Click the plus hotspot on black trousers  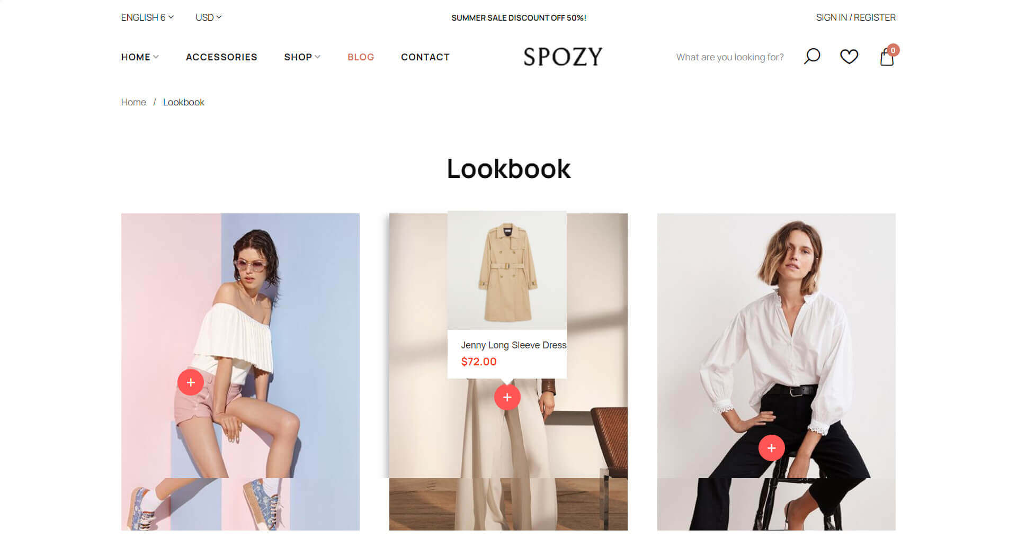pyautogui.click(x=771, y=448)
